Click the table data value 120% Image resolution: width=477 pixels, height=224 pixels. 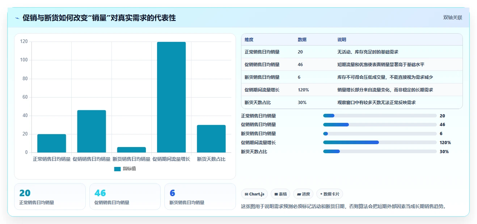coord(303,90)
